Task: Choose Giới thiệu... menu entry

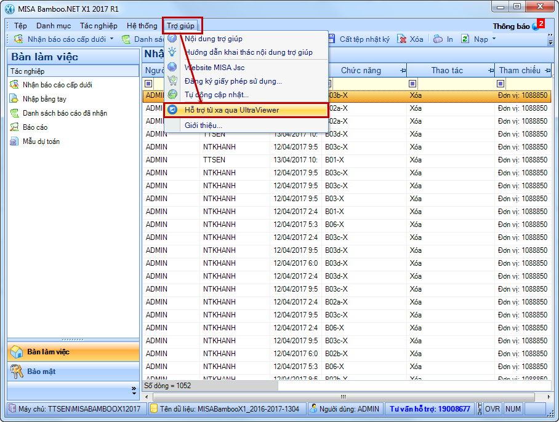Action: click(246, 125)
